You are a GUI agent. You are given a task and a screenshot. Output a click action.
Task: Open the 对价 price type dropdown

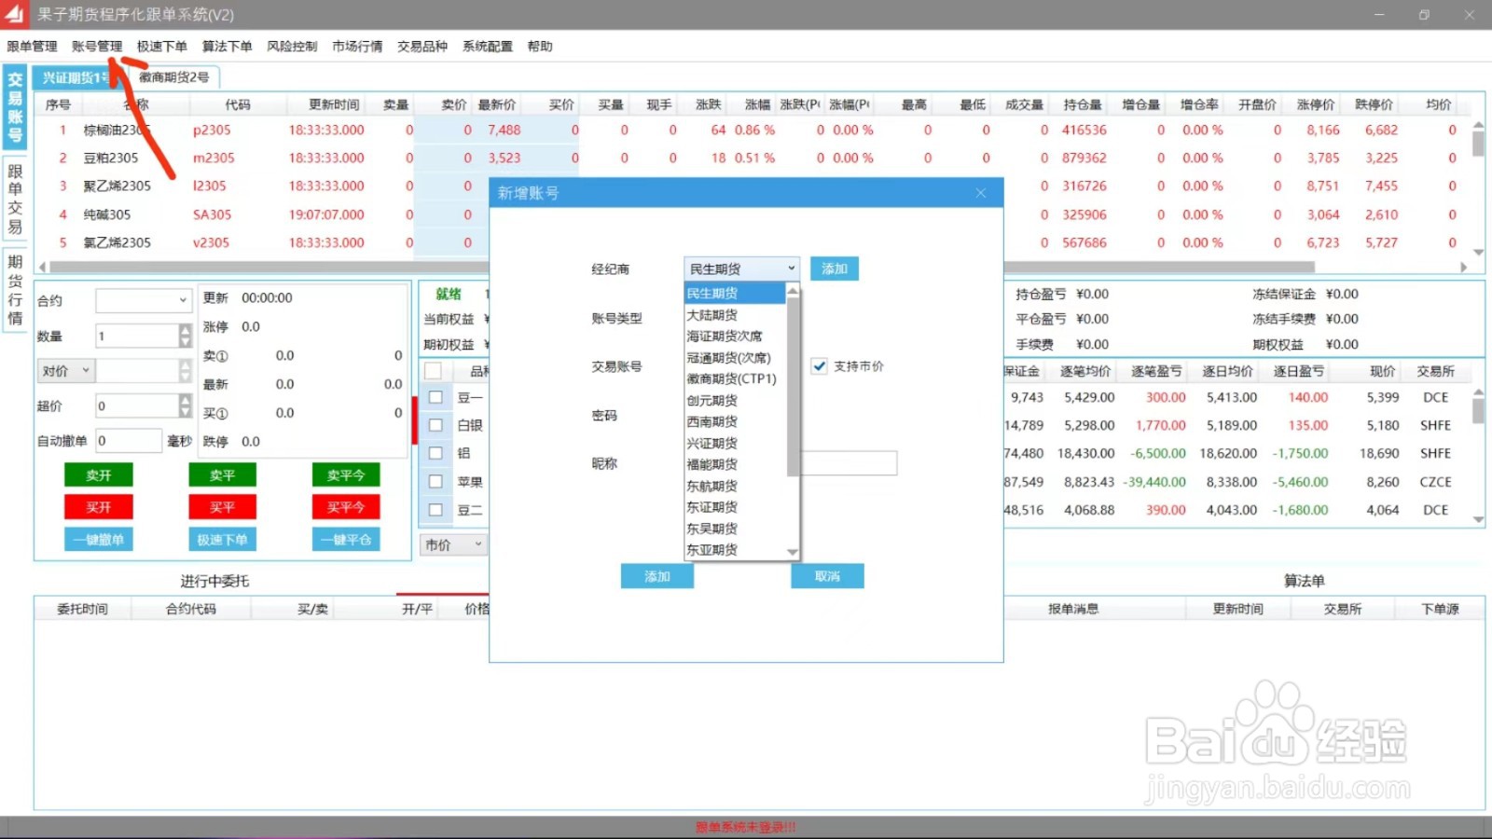pos(65,371)
